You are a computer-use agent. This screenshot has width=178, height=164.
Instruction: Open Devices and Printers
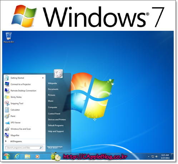57,120
